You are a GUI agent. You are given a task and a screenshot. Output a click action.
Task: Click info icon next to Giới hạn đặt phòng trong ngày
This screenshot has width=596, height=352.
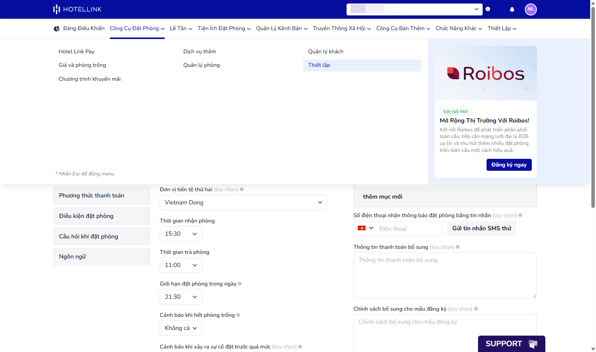[x=240, y=284]
